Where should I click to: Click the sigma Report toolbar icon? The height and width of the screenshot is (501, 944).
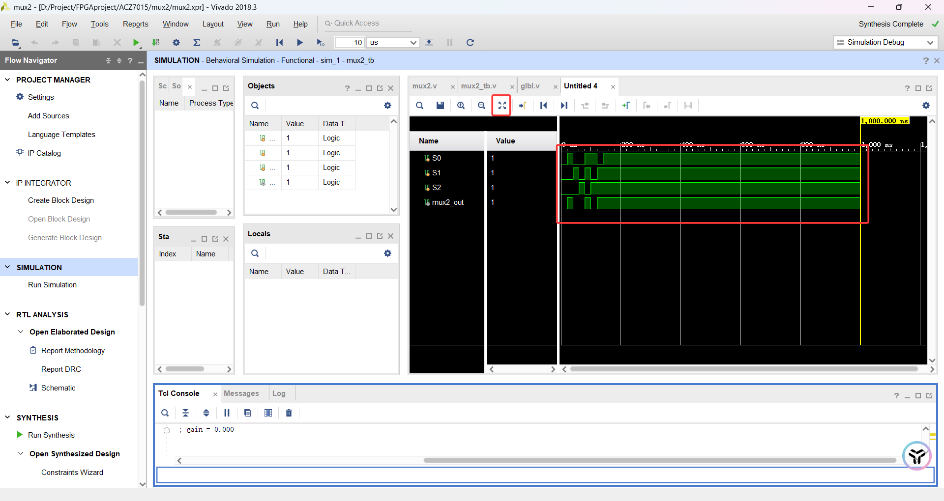point(197,42)
